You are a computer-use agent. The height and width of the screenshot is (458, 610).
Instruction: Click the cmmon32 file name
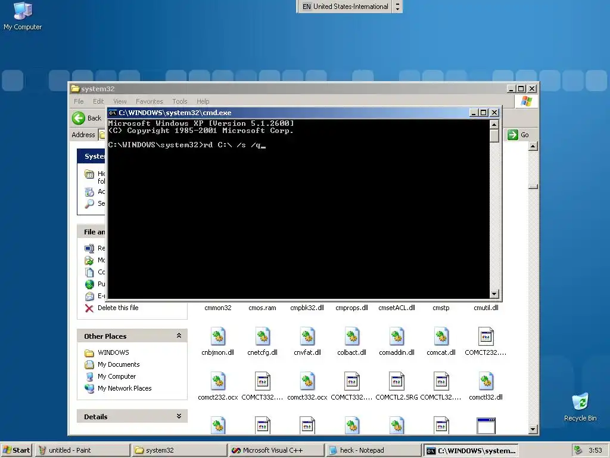218,308
